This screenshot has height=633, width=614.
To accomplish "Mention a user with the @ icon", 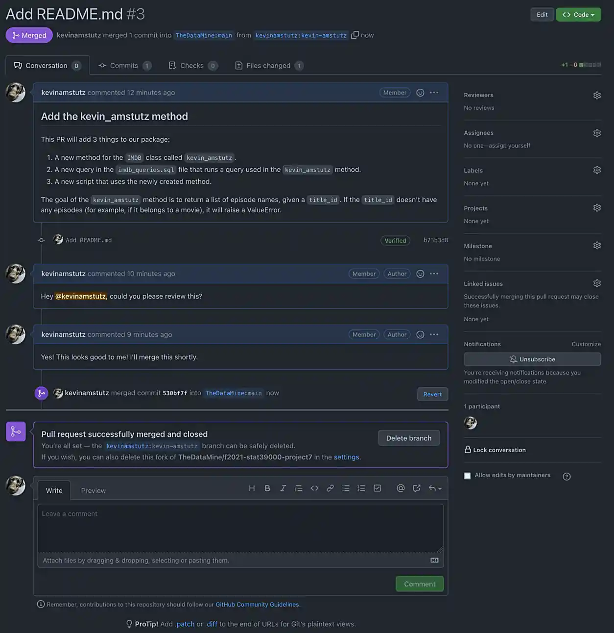I will (x=401, y=488).
